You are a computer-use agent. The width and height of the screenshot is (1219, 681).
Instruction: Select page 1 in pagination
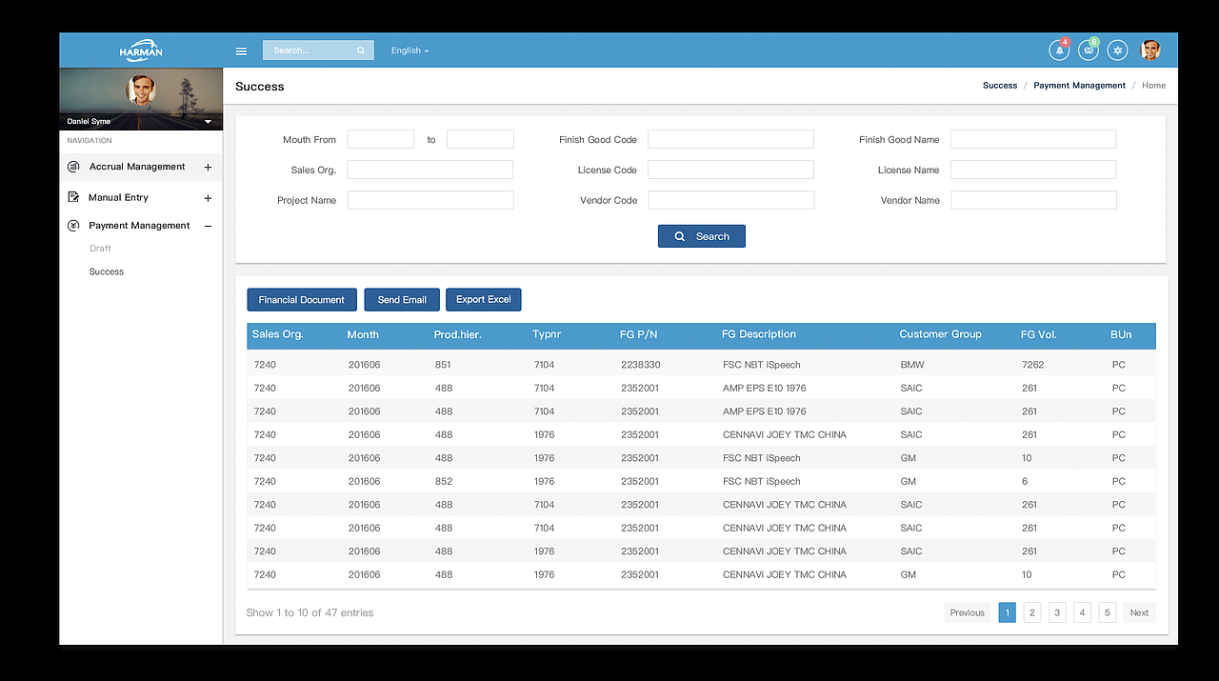[1008, 612]
